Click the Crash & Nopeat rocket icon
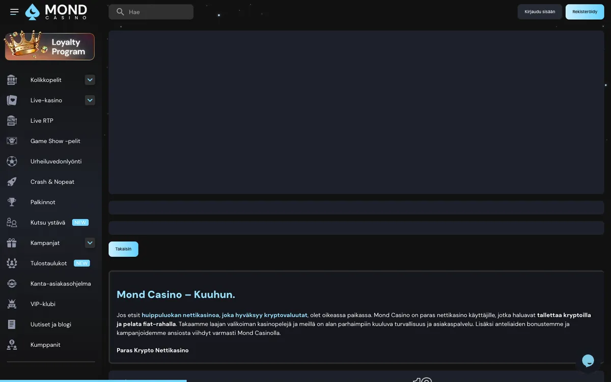The height and width of the screenshot is (382, 611). coord(12,182)
